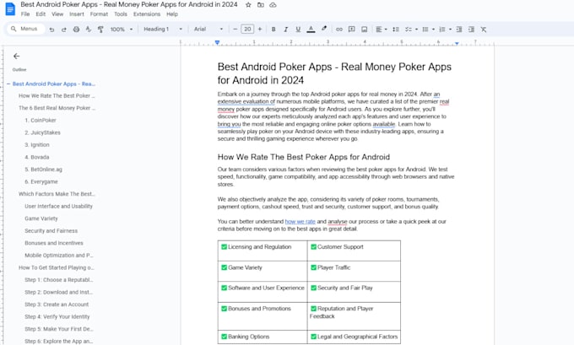
Task: Toggle italic formatting
Action: [x=286, y=30]
